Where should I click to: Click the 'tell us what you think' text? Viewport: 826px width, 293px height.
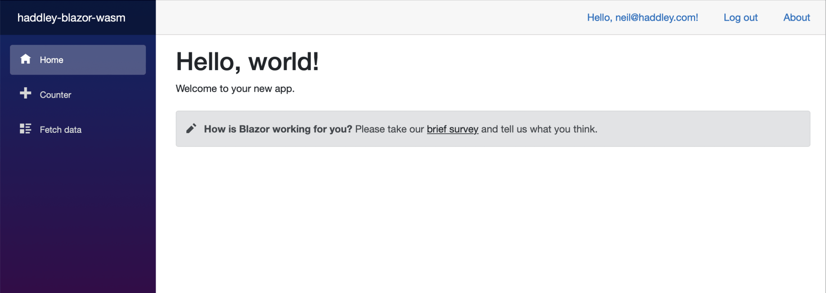549,129
